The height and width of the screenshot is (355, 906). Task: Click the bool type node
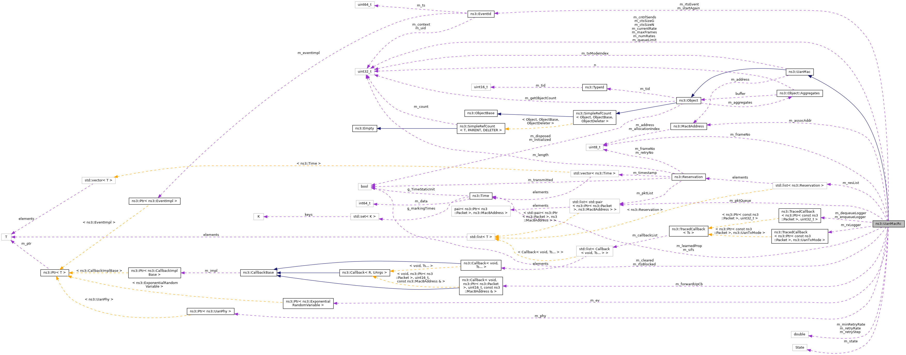(364, 187)
